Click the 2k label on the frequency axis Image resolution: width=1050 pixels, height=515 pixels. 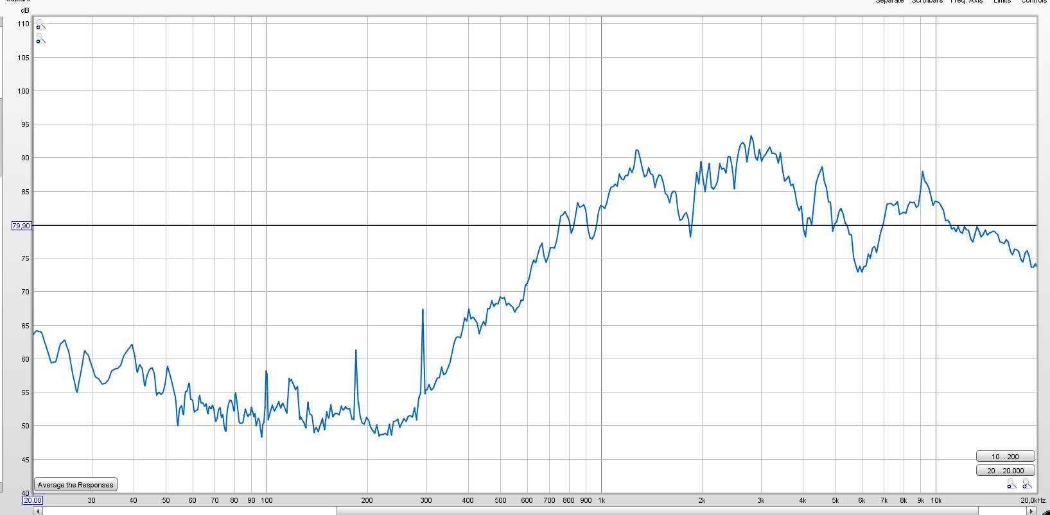pyautogui.click(x=702, y=500)
